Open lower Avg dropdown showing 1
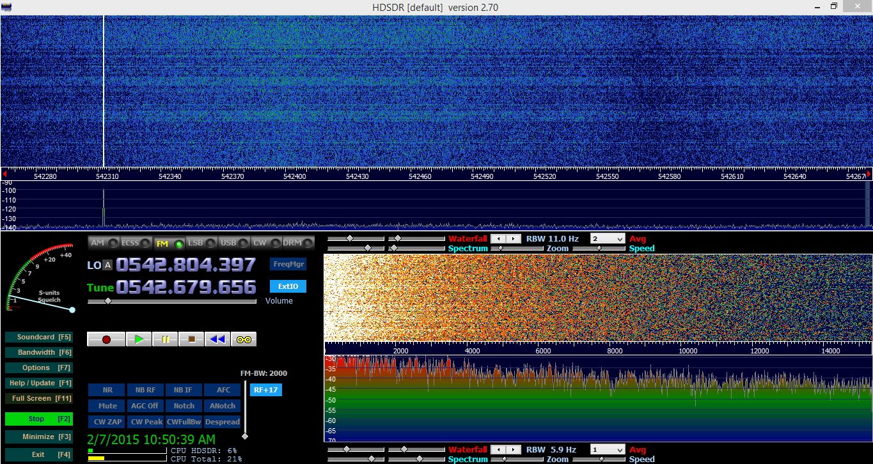This screenshot has height=464, width=873. tap(607, 449)
